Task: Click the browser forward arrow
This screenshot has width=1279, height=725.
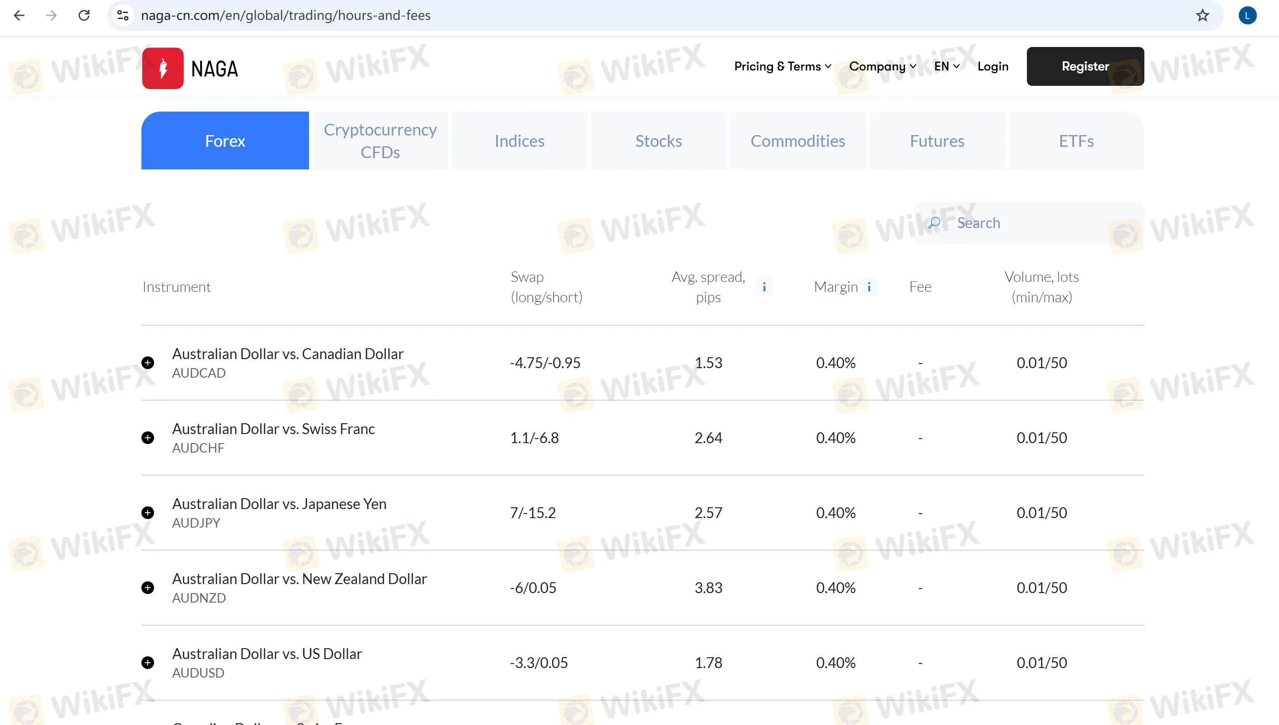Action: [52, 15]
